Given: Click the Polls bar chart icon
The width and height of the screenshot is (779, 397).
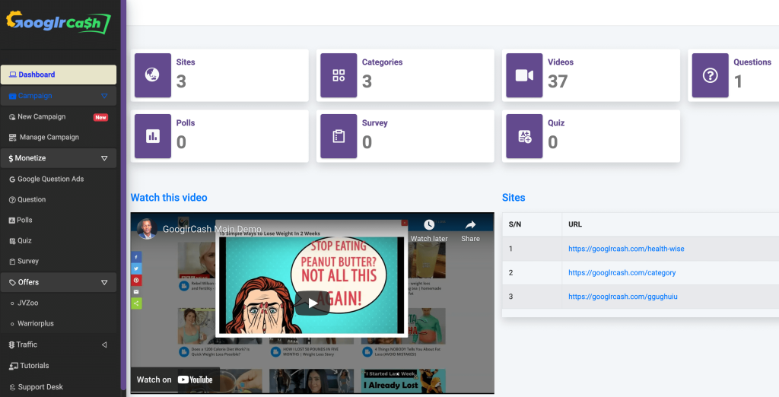Looking at the screenshot, I should coord(152,136).
